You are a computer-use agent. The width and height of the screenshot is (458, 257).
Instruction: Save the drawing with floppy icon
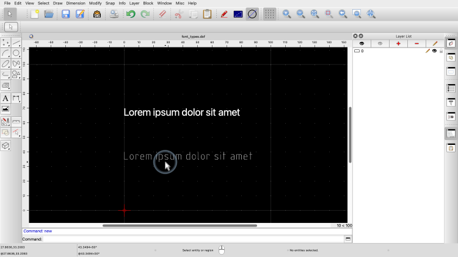tap(65, 14)
